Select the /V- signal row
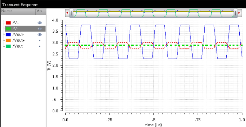Viewport: 246px width, 127px height. click(x=25, y=29)
